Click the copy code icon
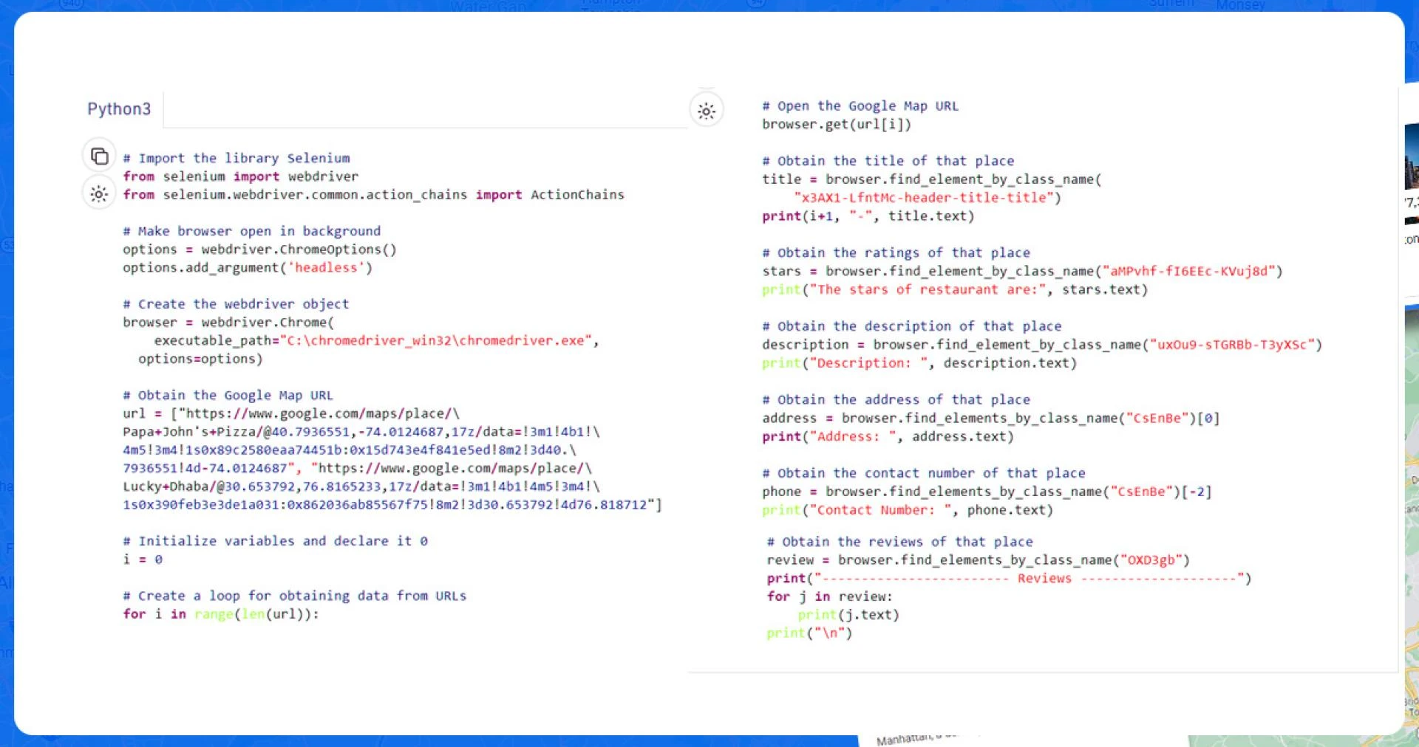This screenshot has height=747, width=1419. click(x=99, y=156)
